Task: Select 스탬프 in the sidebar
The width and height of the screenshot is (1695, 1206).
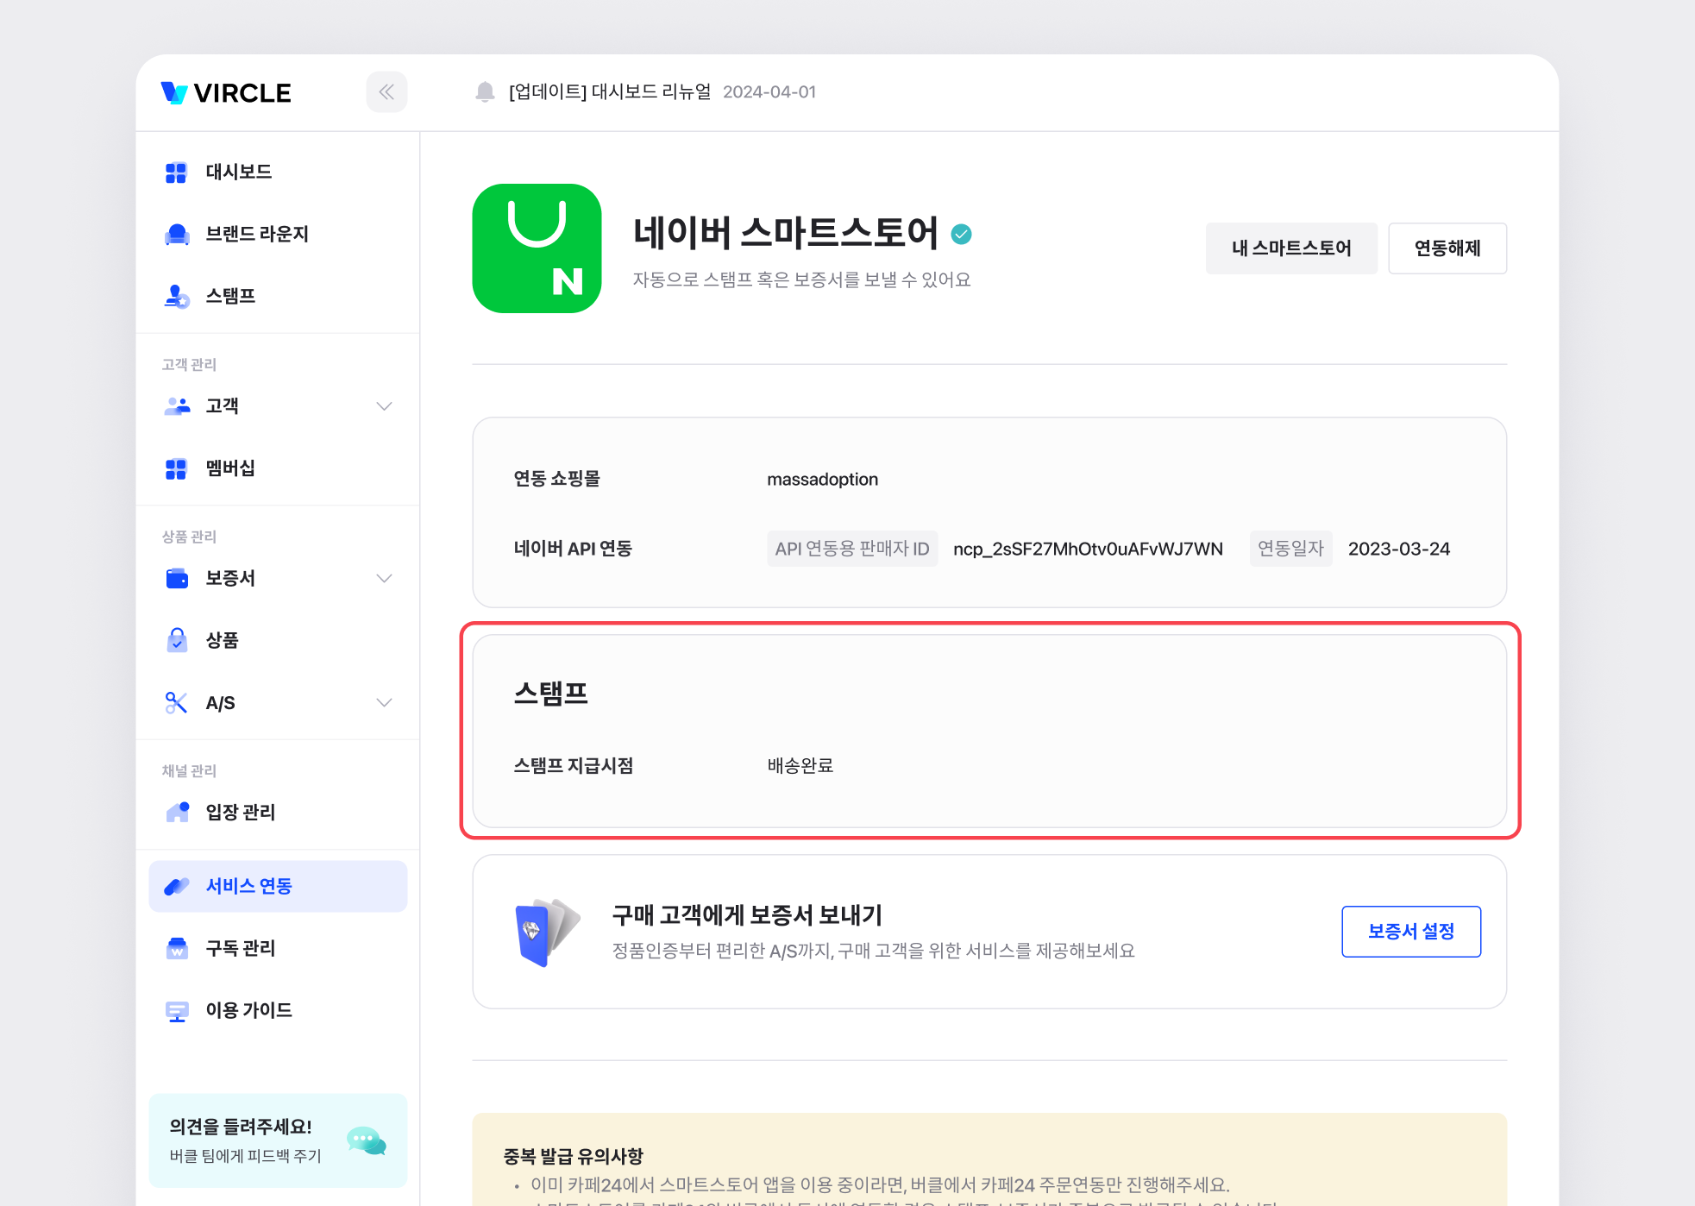Action: (x=278, y=296)
